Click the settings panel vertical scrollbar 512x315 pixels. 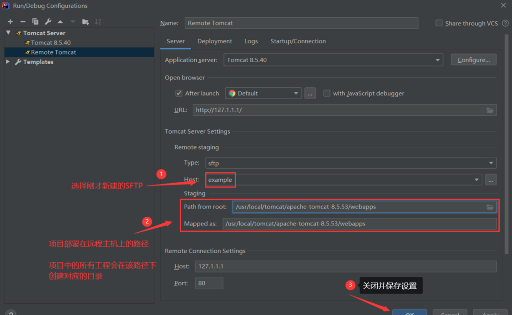[507, 144]
